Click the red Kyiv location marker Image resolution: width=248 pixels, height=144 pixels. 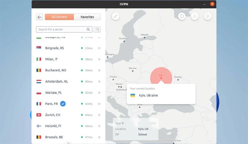click(x=161, y=78)
